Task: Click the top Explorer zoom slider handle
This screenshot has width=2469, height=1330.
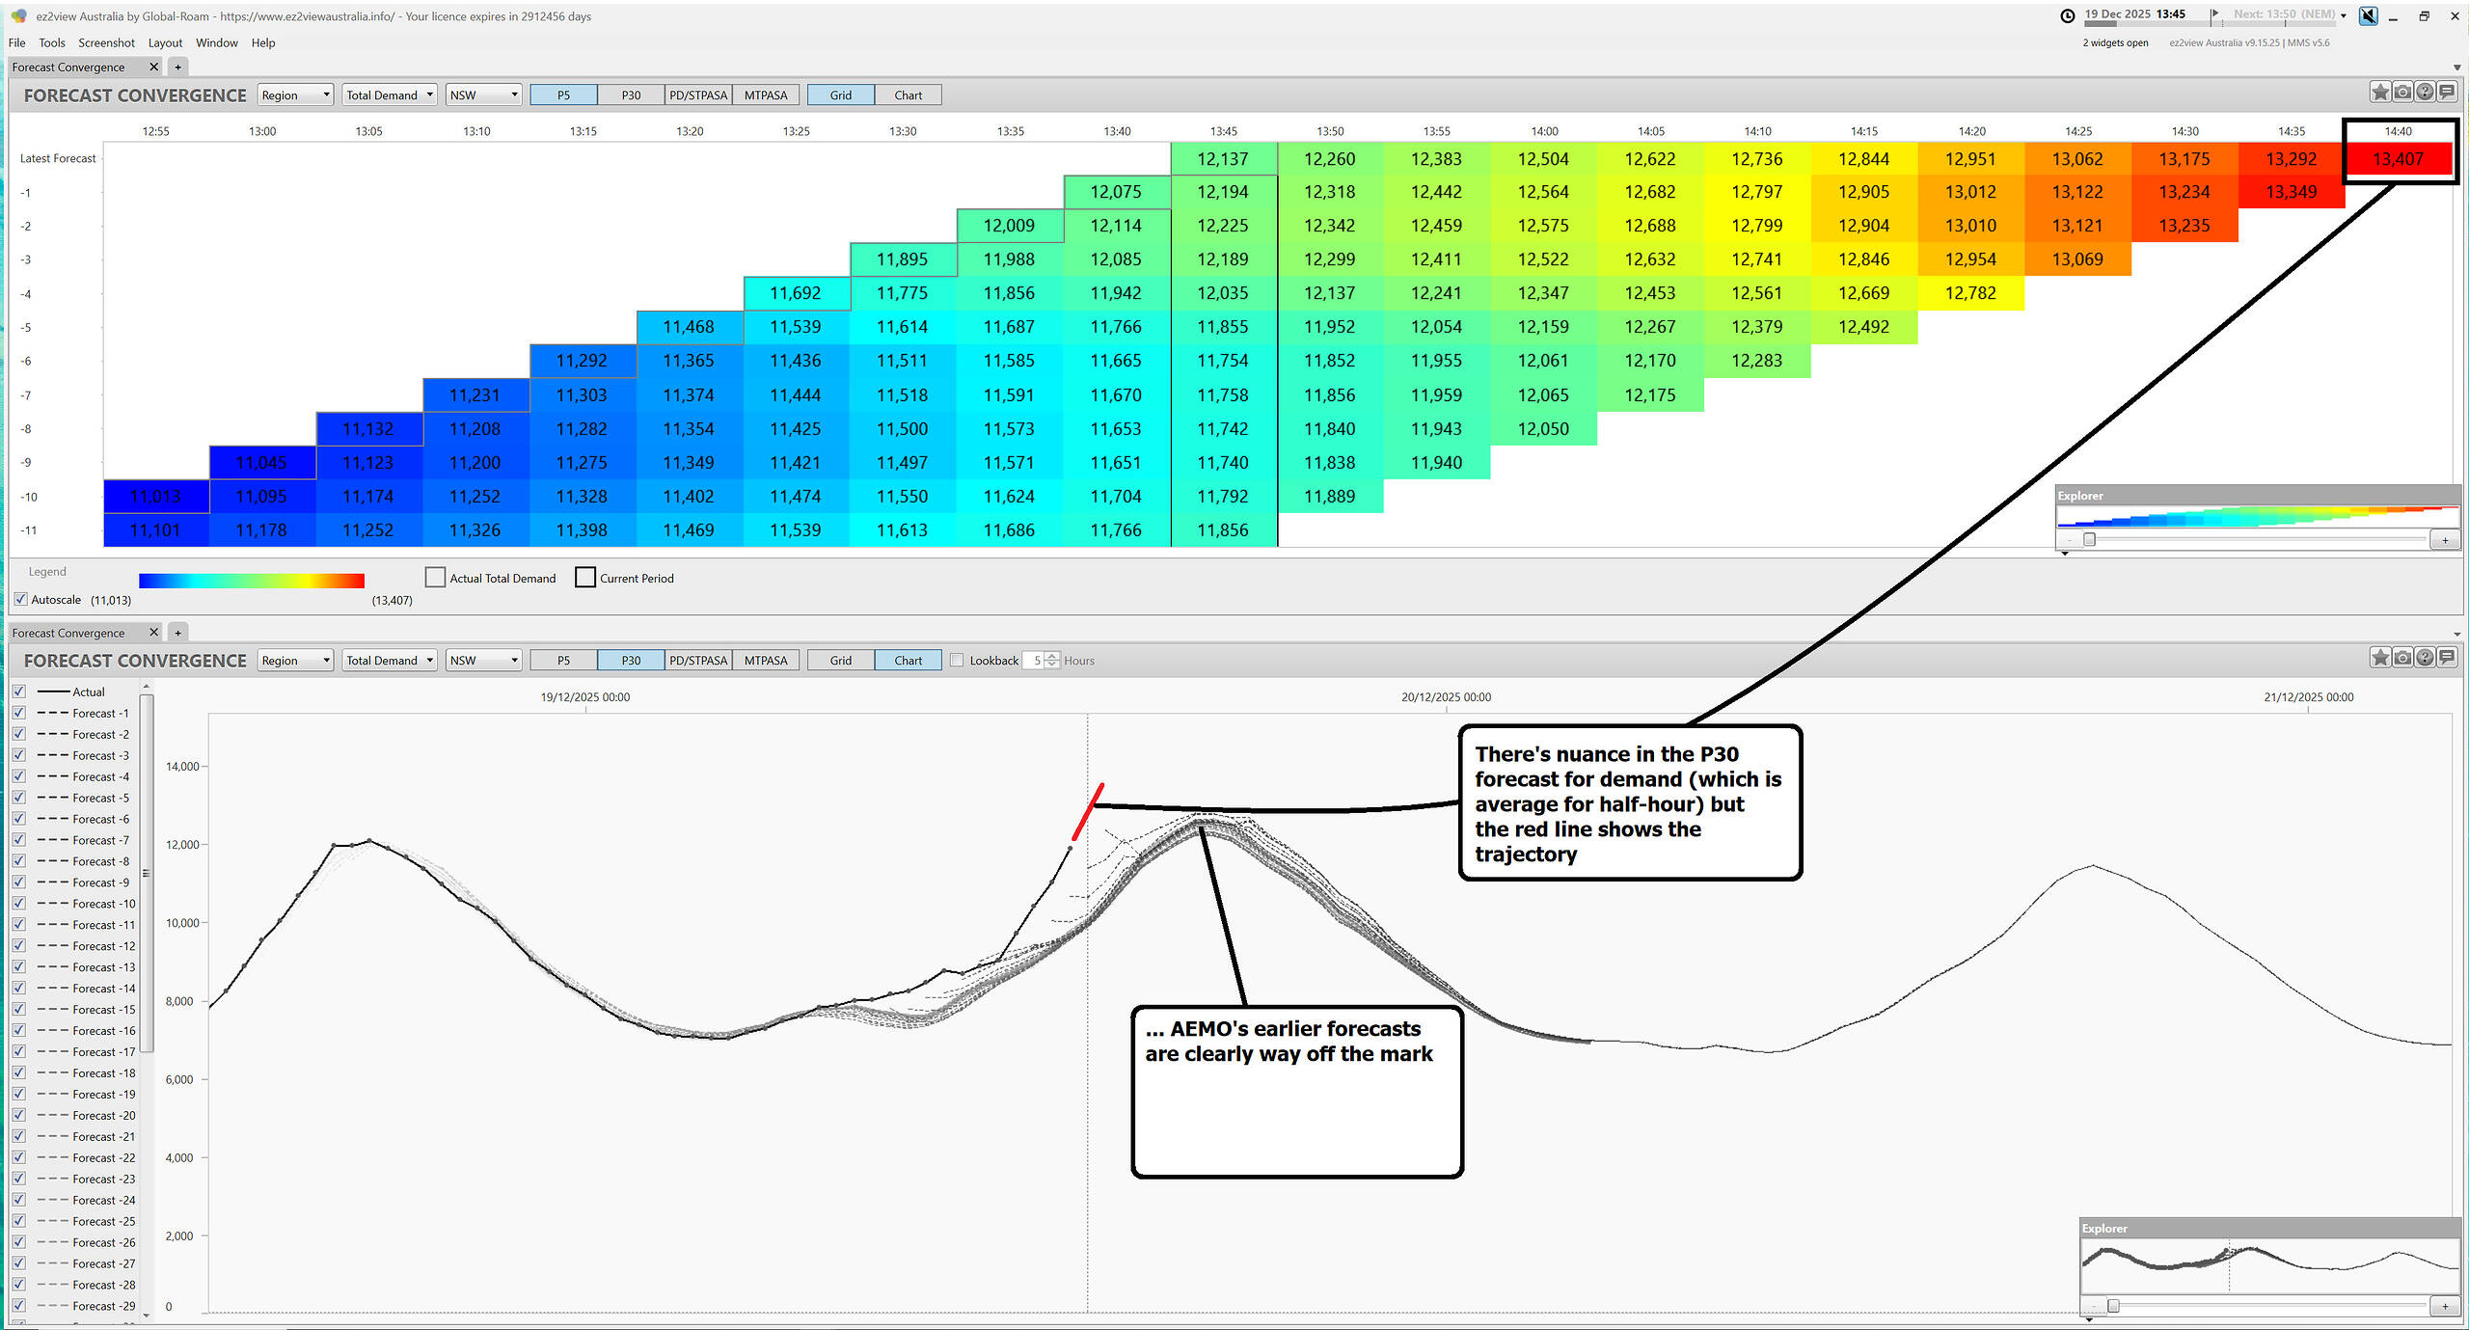Action: coord(2089,540)
